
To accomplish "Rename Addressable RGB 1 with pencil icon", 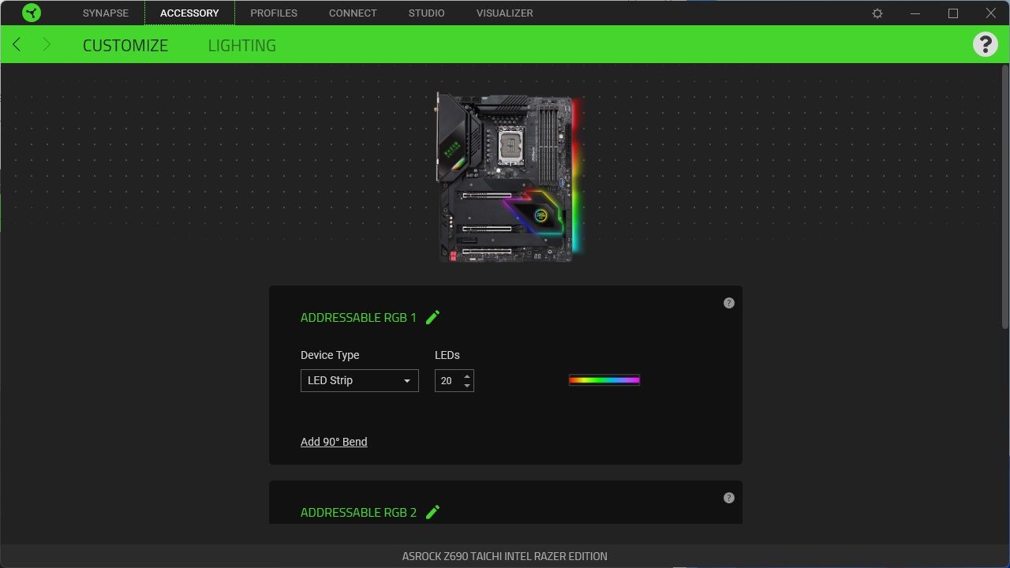I will [432, 317].
